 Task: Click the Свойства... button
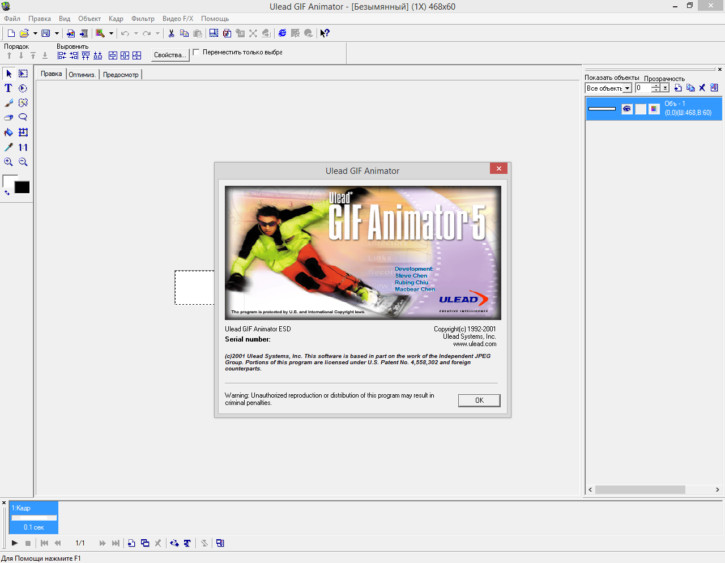tap(170, 55)
